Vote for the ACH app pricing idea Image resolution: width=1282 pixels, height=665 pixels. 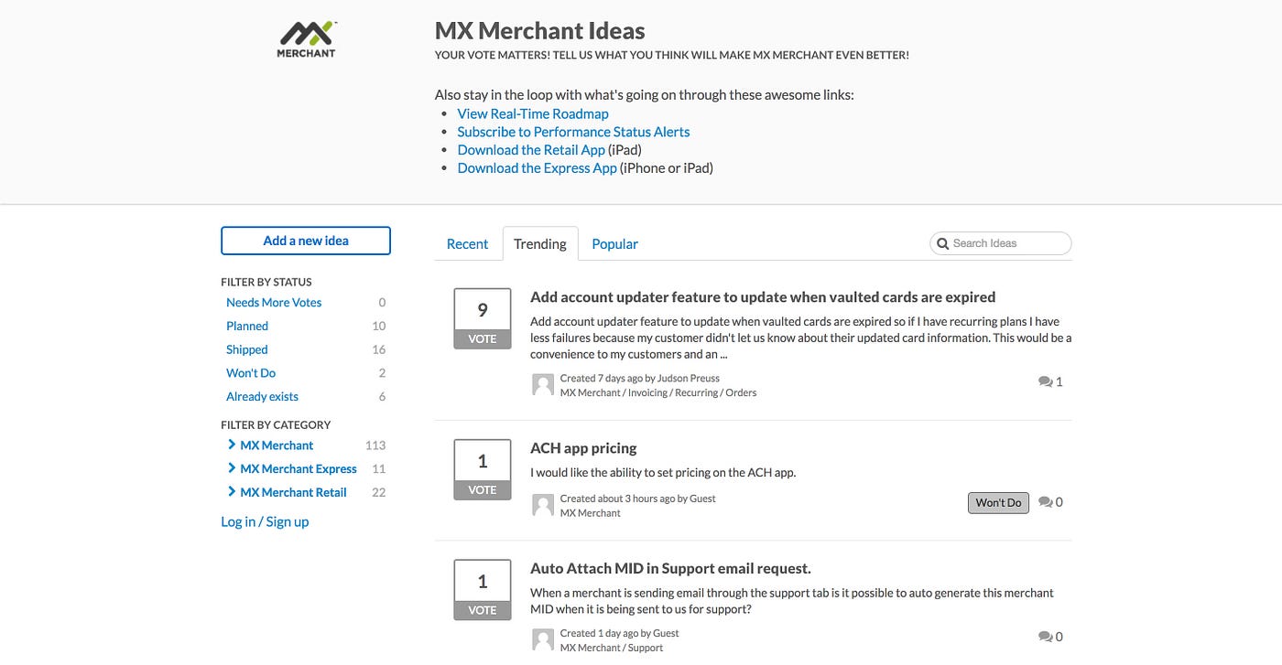(x=483, y=469)
